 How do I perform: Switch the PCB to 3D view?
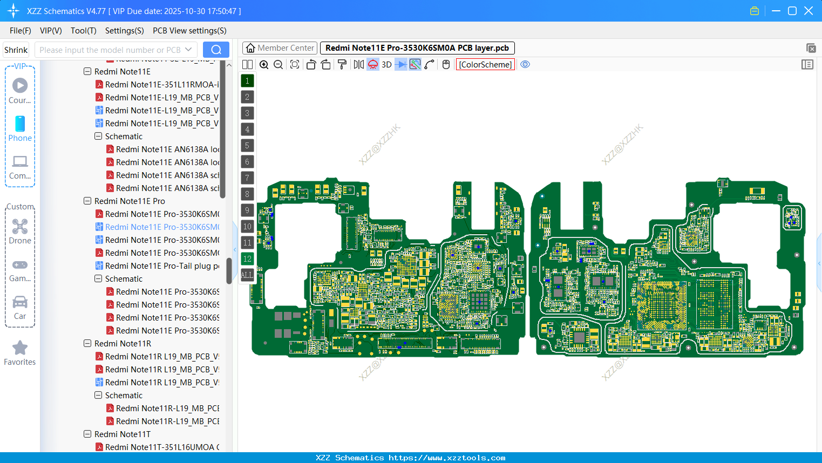386,64
